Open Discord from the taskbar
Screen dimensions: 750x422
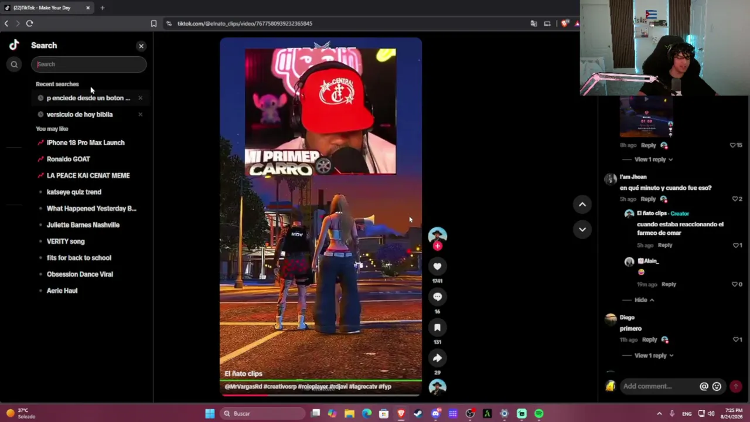435,414
